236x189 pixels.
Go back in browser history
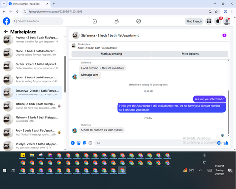(x=4, y=11)
